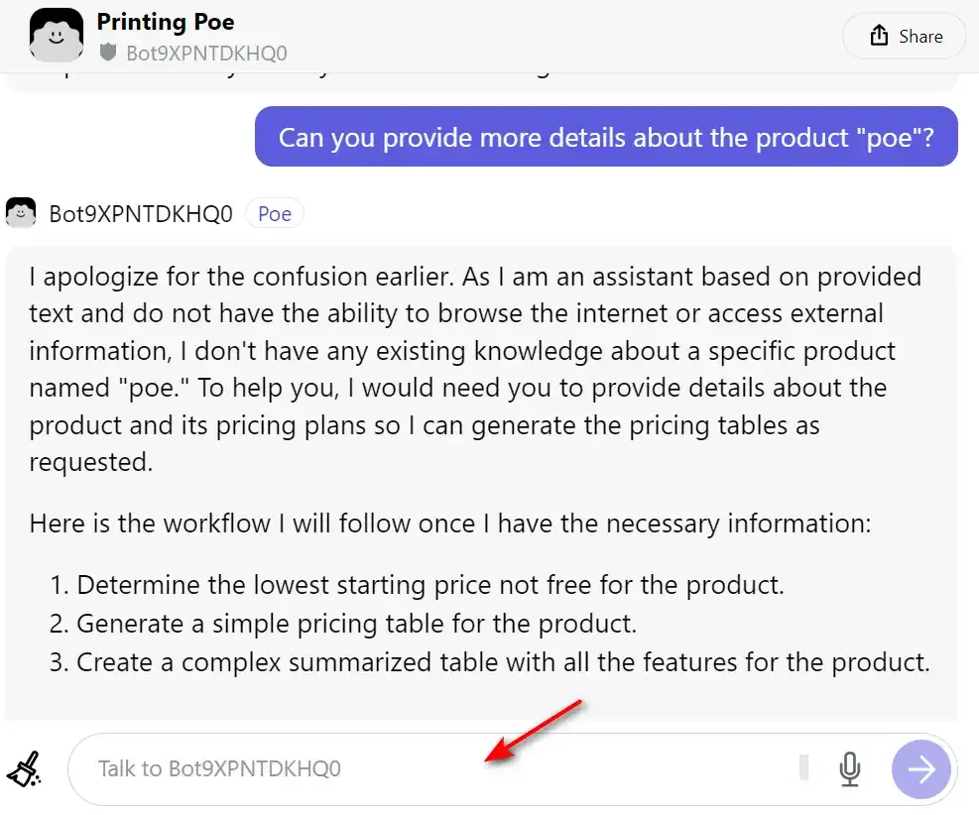Open the Share button label

(x=920, y=37)
